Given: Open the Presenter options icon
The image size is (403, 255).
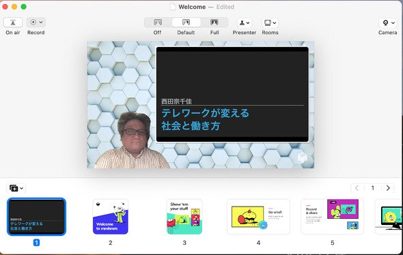Looking at the screenshot, I should pos(242,22).
